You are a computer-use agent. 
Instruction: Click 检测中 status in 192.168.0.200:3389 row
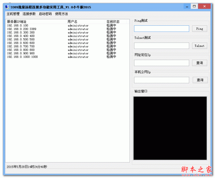[x=111, y=29]
